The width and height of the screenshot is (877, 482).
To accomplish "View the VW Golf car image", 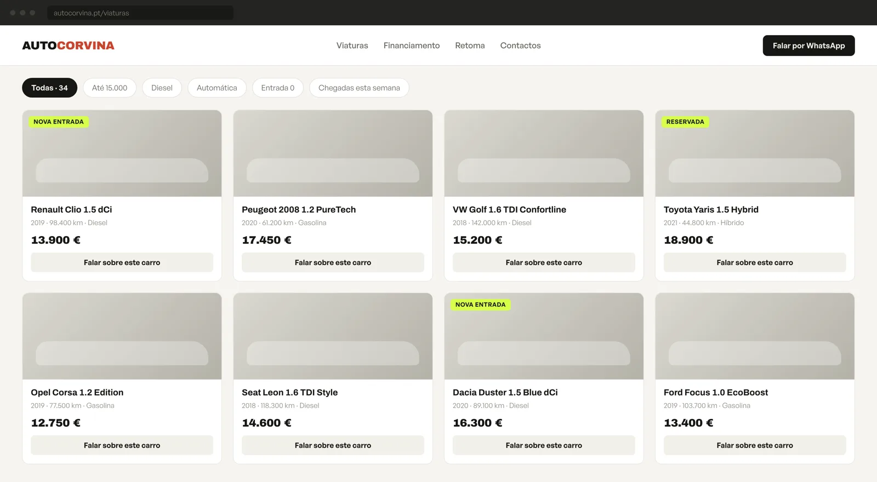I will coord(544,153).
